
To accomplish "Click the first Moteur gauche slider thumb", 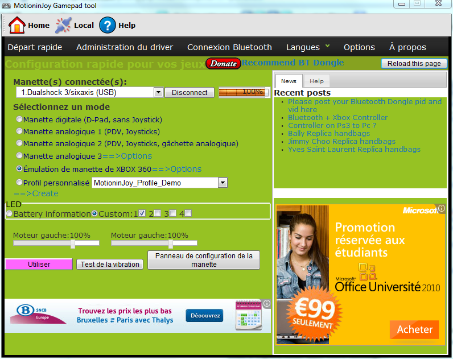I will pos(73,244).
